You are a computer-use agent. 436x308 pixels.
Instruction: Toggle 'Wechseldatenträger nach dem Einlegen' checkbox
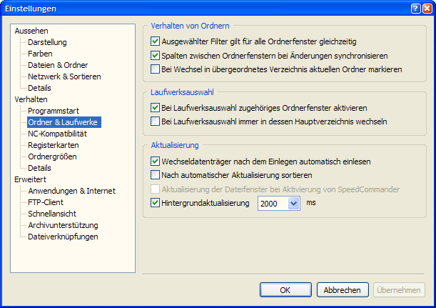tap(155, 162)
